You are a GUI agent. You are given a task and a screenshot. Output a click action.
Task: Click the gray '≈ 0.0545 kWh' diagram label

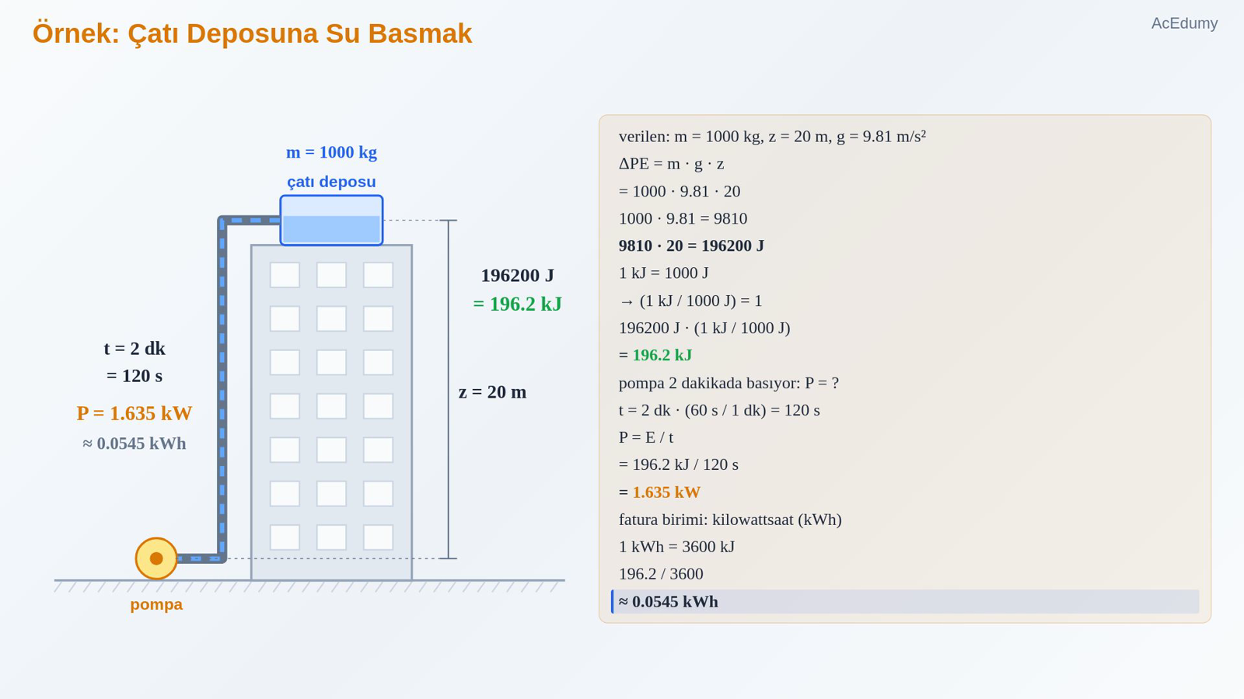click(135, 443)
